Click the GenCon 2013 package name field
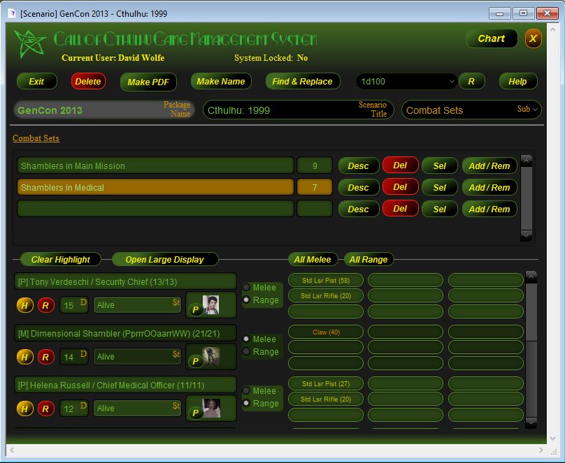 [x=104, y=110]
